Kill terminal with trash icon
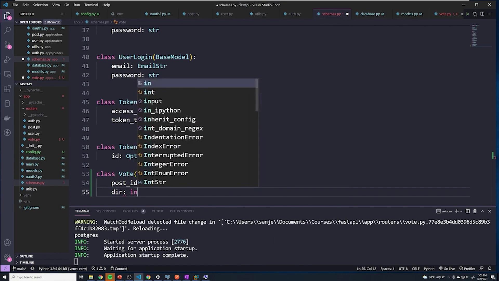 pyautogui.click(x=475, y=211)
